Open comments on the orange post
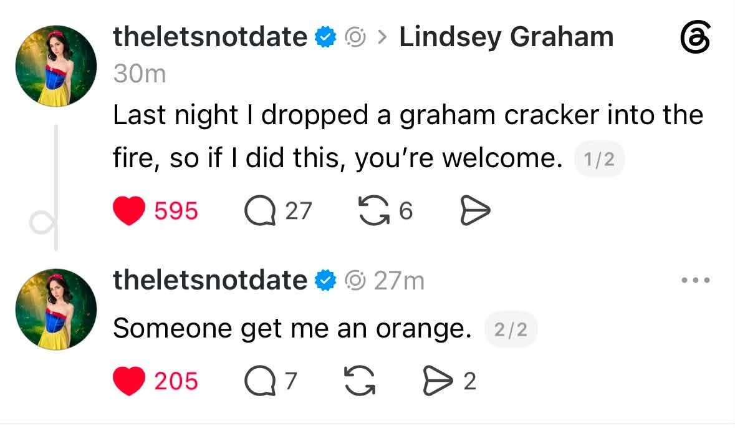 (260, 381)
